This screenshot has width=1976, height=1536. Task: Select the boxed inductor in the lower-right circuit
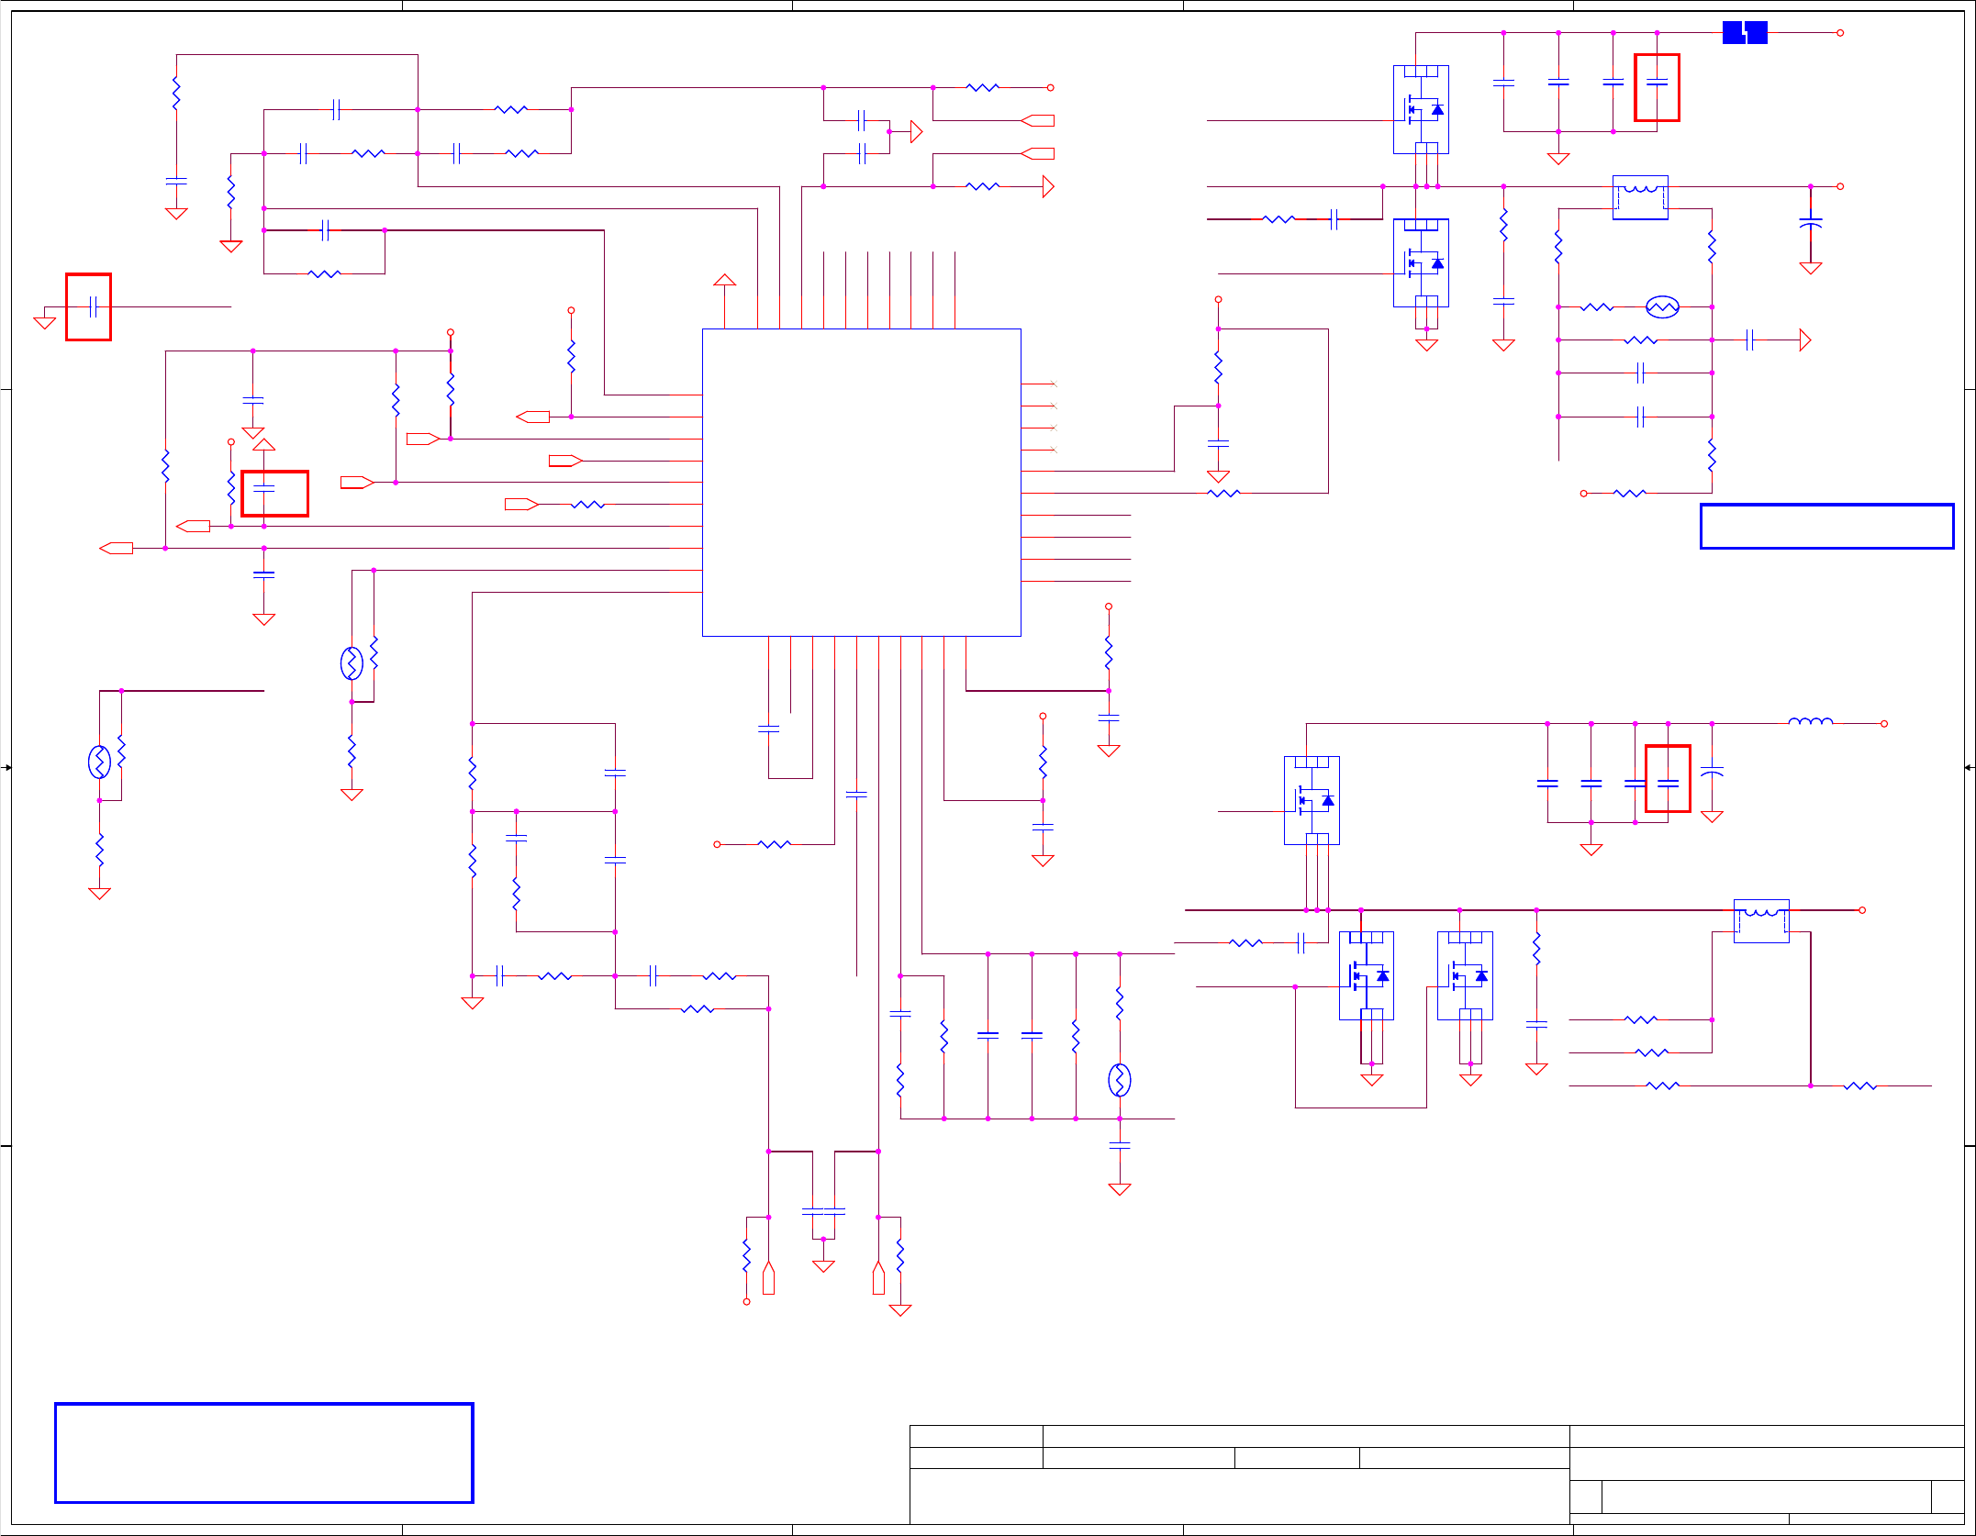click(x=1760, y=920)
